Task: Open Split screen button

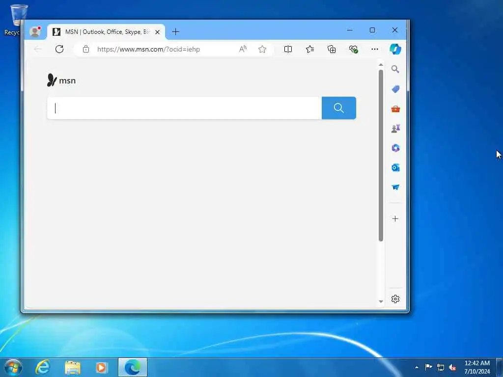Action: (288, 49)
